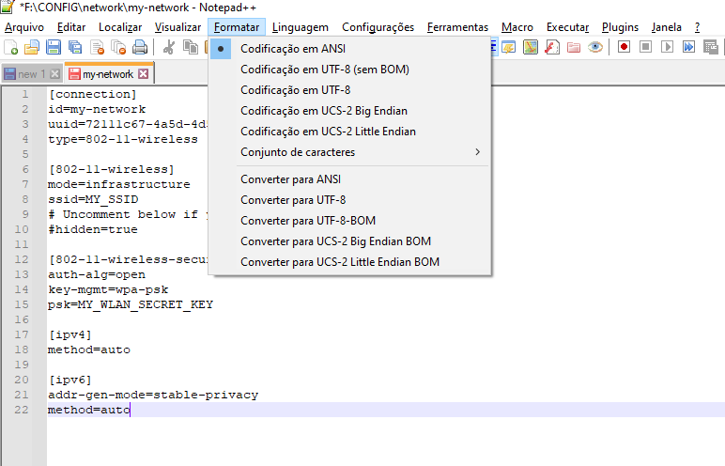
Task: Click the #hidden=true line
Action: click(92, 229)
